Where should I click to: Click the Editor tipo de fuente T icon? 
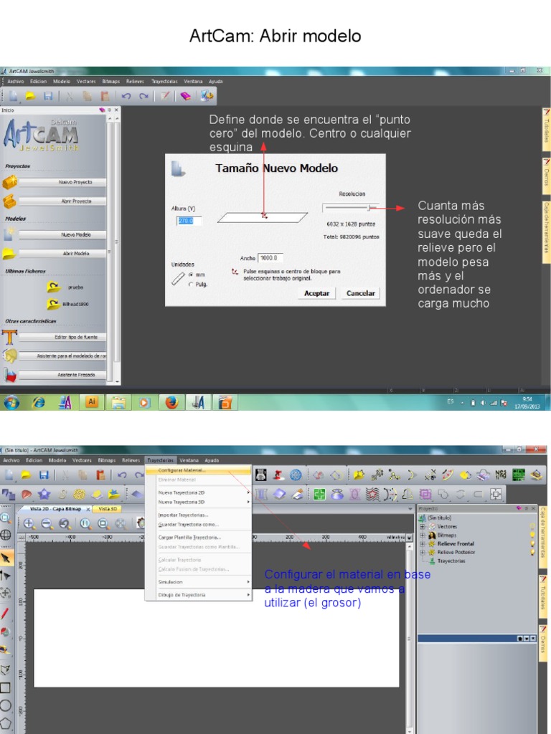click(x=9, y=337)
